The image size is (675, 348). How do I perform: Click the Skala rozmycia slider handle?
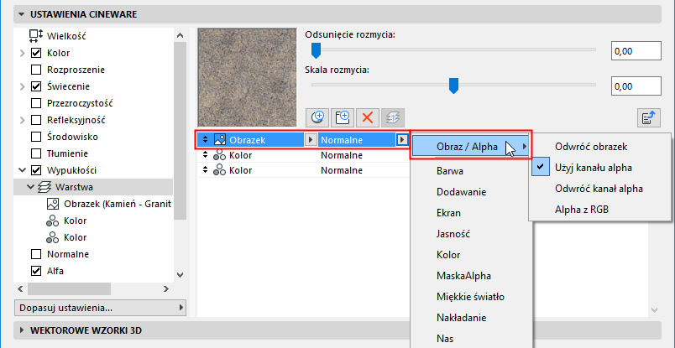point(453,86)
